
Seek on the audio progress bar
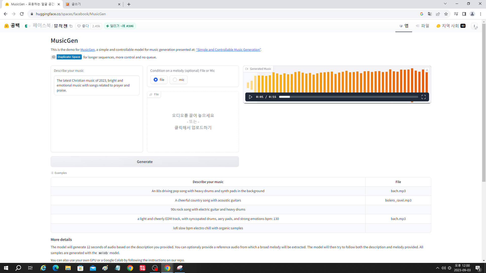click(348, 97)
